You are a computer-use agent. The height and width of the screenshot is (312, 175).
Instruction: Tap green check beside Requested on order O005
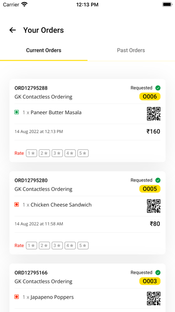(x=158, y=180)
